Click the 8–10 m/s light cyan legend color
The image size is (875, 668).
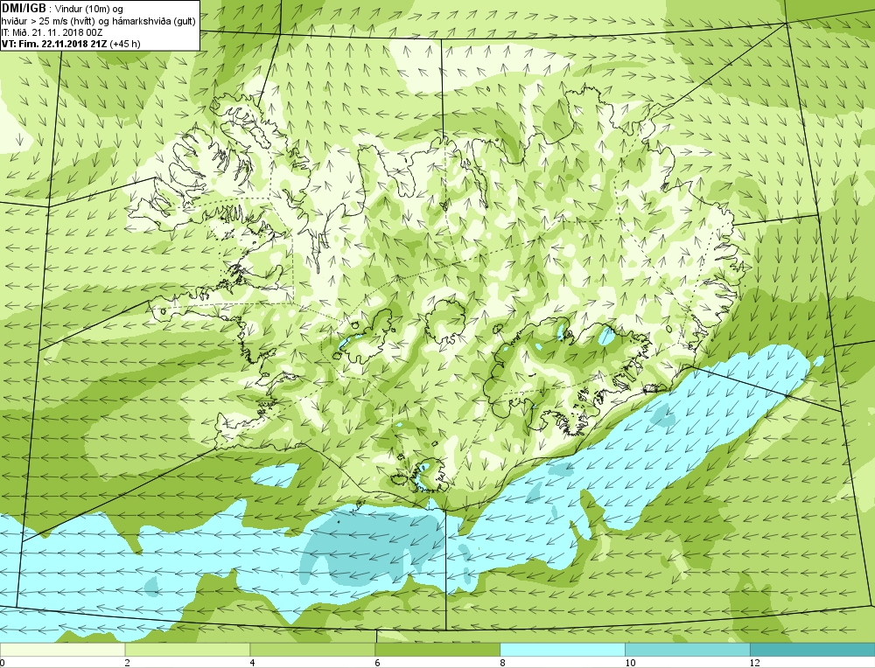click(x=563, y=650)
